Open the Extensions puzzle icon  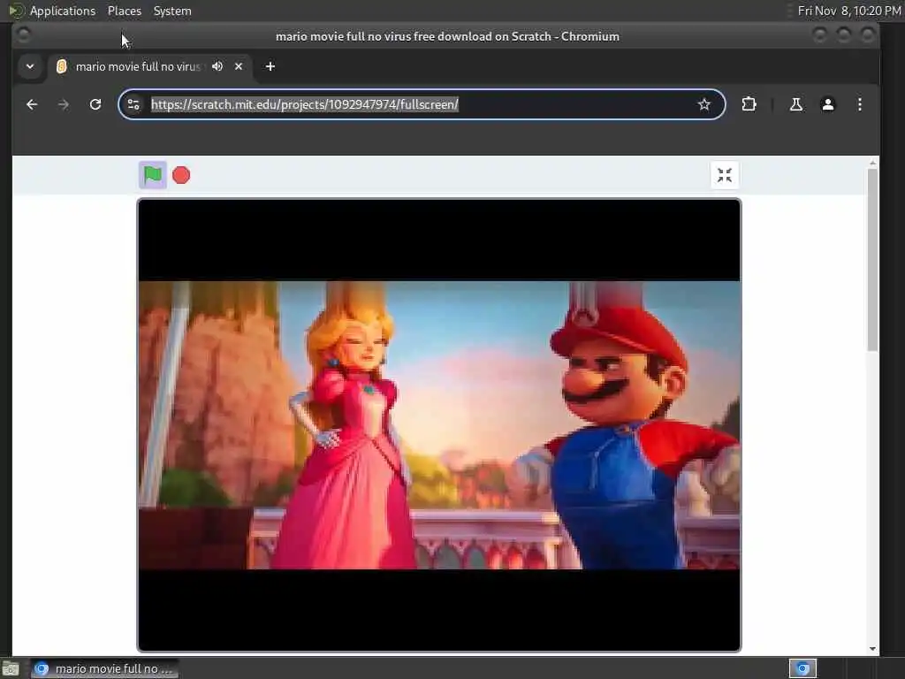pos(749,104)
